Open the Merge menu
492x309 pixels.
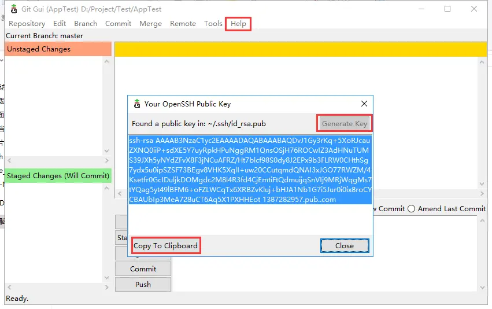(x=151, y=24)
